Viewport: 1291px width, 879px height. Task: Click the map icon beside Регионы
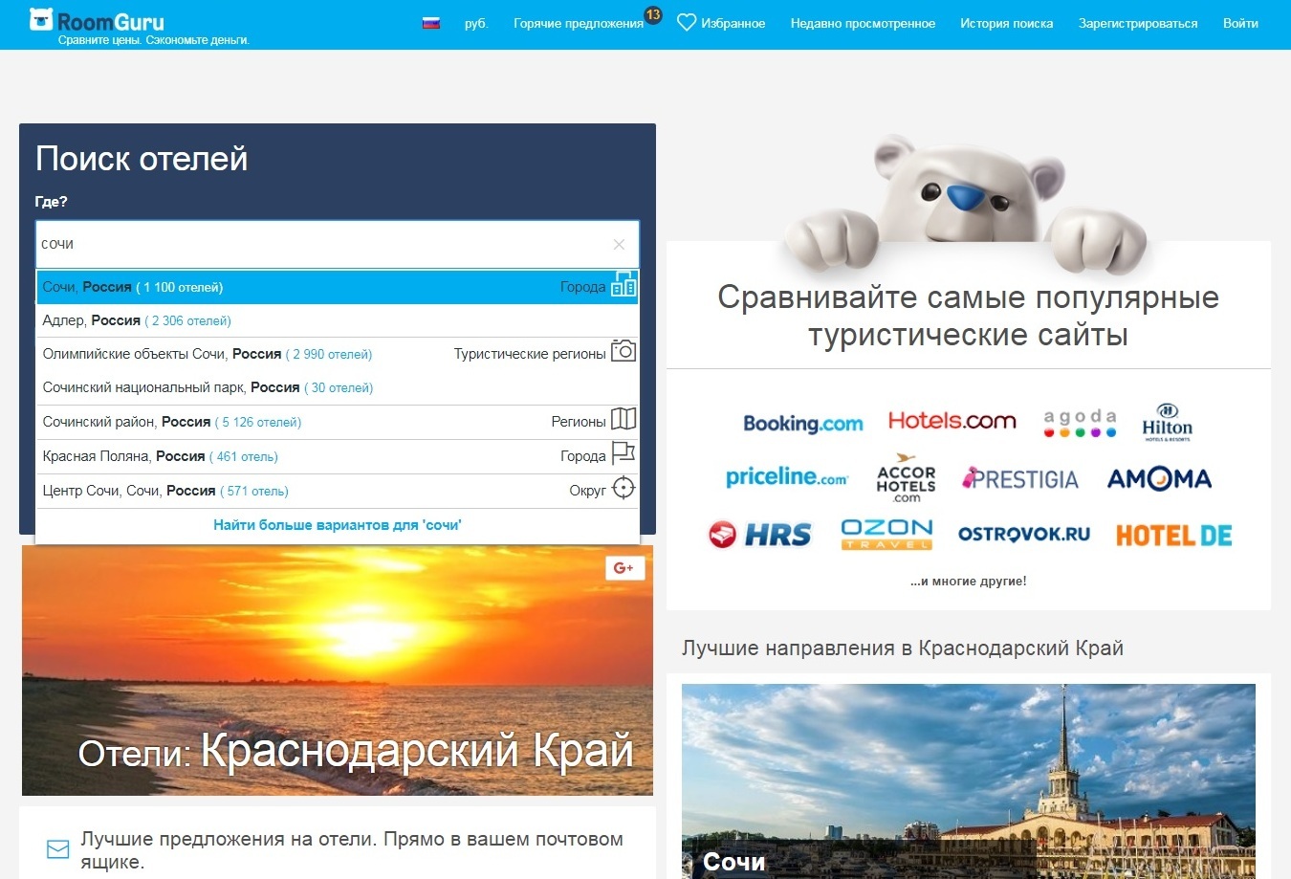click(x=624, y=419)
